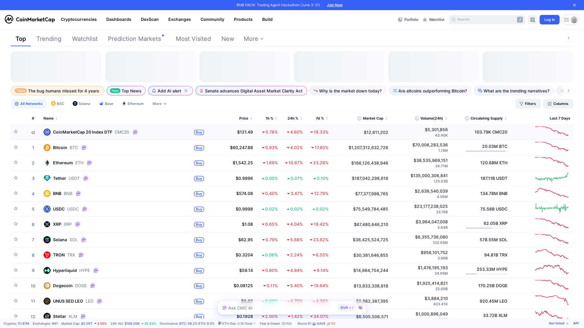Click the USDC coin logo
This screenshot has width=584, height=328.
47,209
